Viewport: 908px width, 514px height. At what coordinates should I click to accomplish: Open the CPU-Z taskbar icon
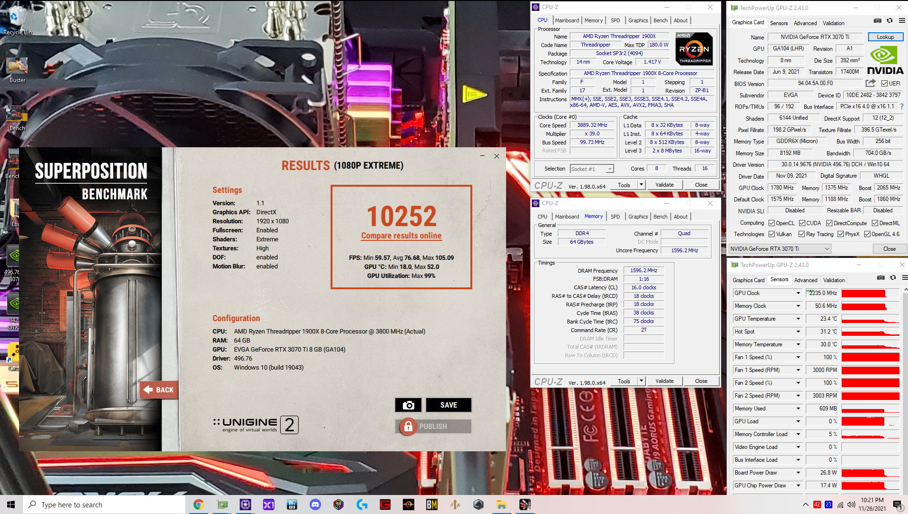click(245, 504)
